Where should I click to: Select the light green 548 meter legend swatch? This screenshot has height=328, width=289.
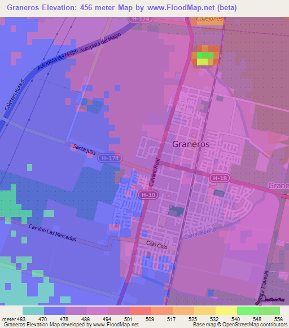click(269, 311)
